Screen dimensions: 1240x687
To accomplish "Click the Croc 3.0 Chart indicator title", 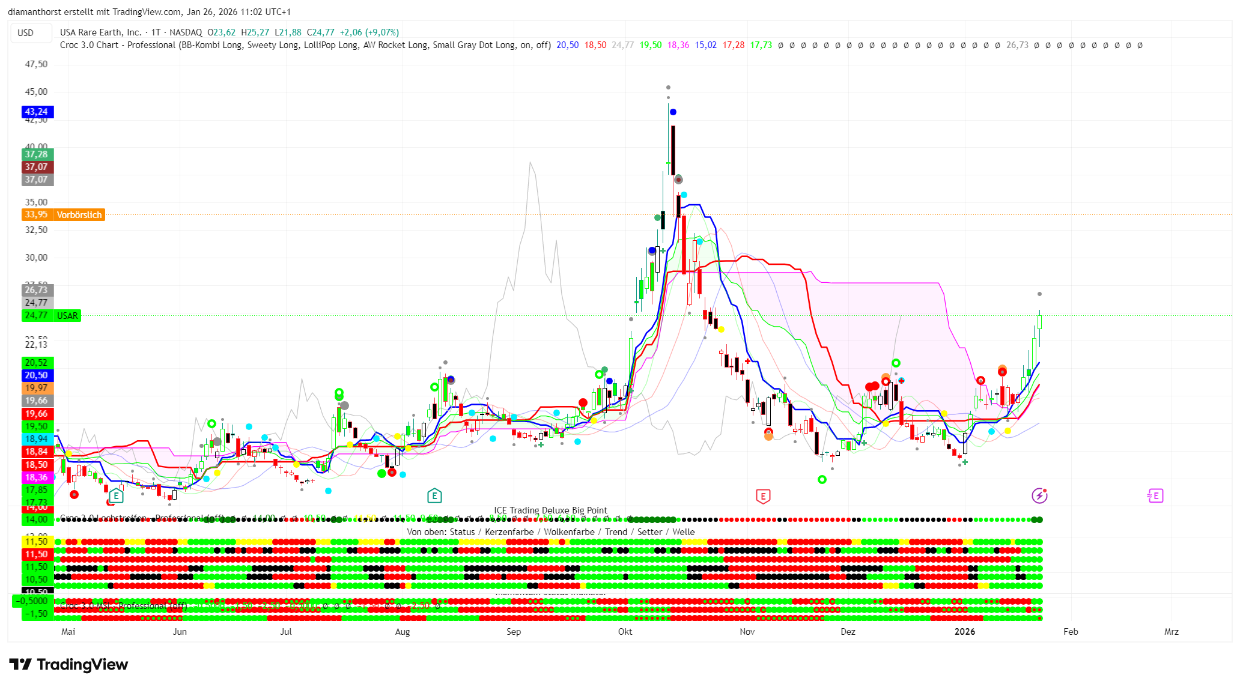I will pyautogui.click(x=118, y=45).
